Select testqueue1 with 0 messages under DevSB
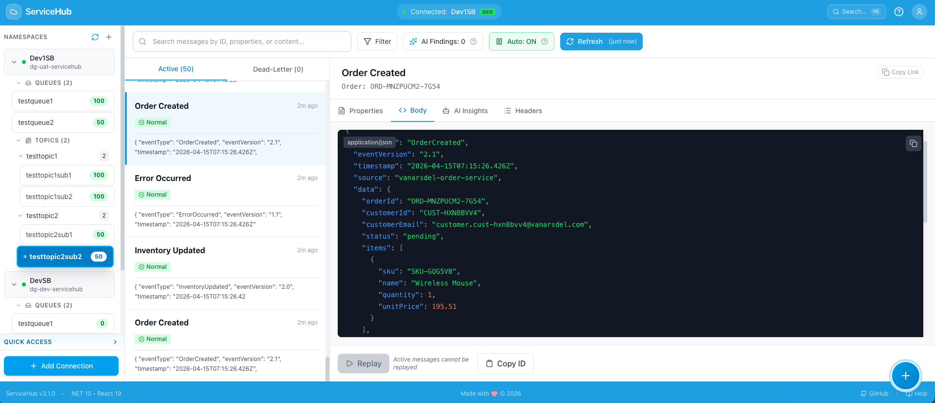 click(x=63, y=323)
